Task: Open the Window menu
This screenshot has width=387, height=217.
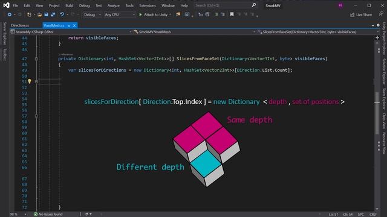Action: pyautogui.click(x=168, y=5)
